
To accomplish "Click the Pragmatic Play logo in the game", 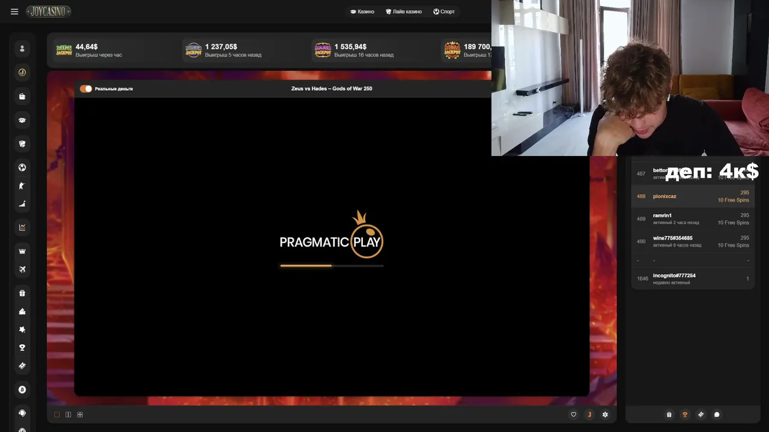I will pos(332,235).
